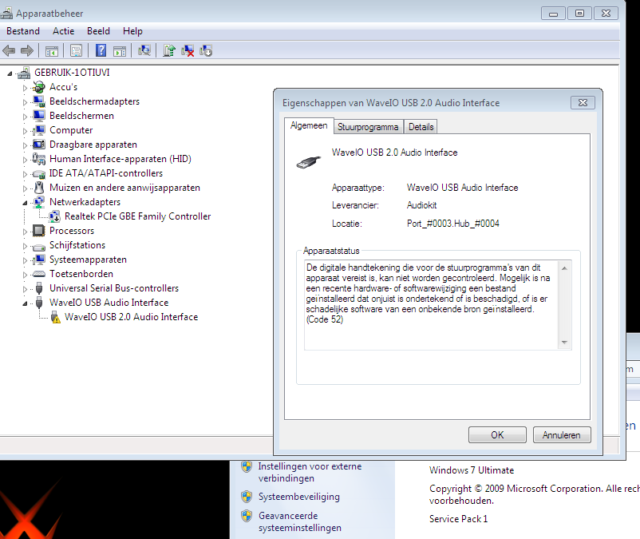Screen dimensions: 640x539
Task: Select the Algemeen tab
Action: coord(309,126)
